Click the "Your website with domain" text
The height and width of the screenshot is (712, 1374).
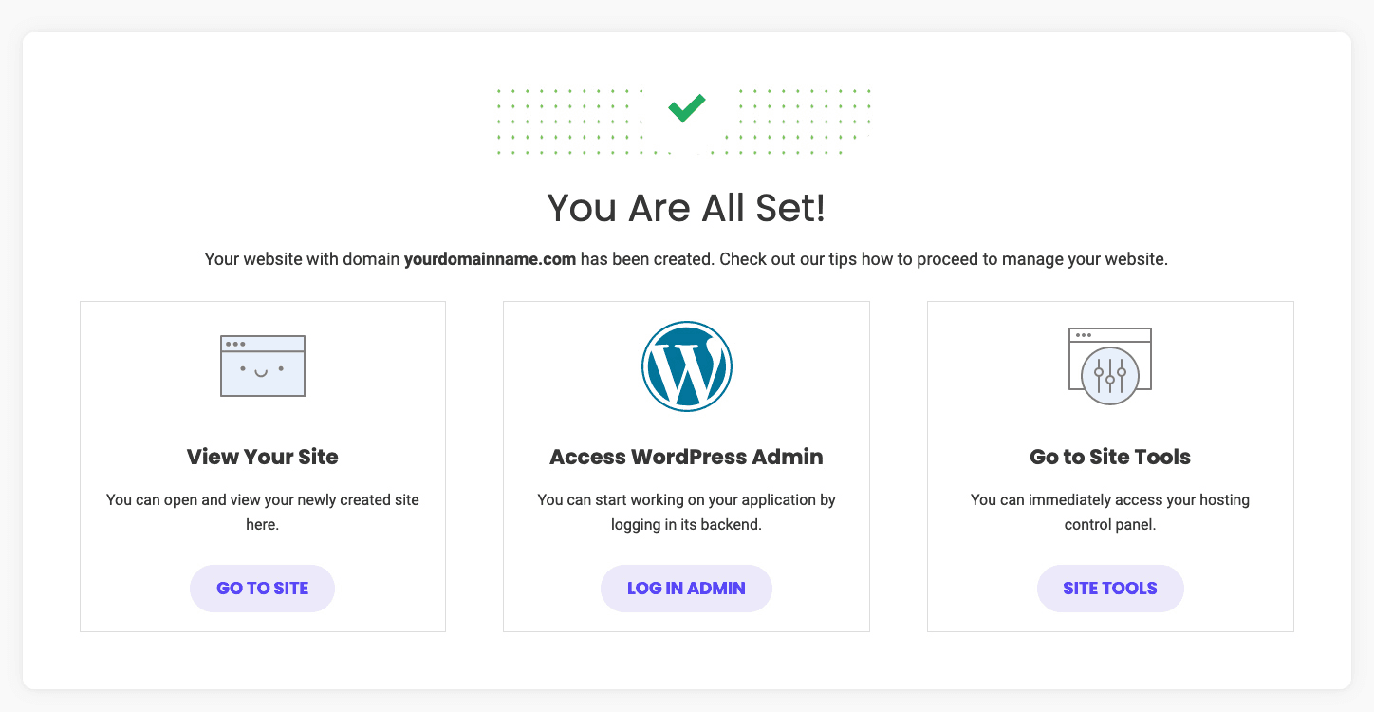click(x=302, y=259)
